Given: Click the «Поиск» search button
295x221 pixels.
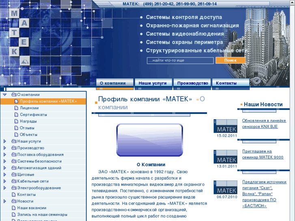Looking at the screenshot, I should (230, 60).
